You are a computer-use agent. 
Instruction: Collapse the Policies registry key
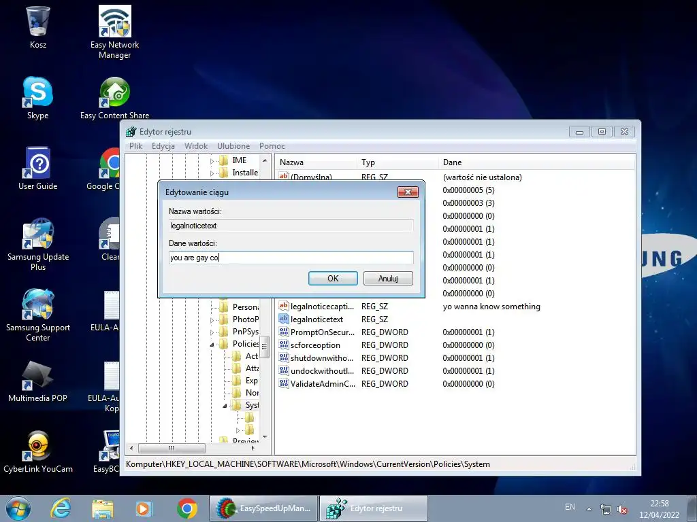[x=212, y=345]
